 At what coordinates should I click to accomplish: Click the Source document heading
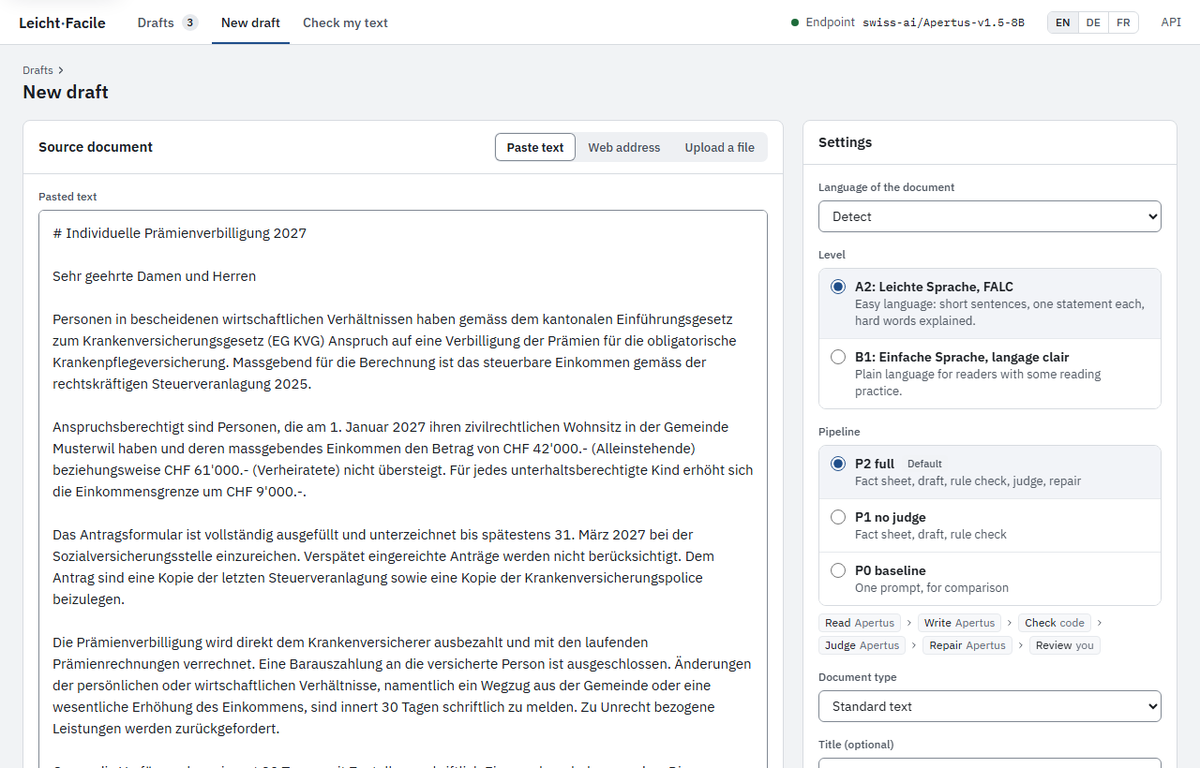click(x=96, y=147)
